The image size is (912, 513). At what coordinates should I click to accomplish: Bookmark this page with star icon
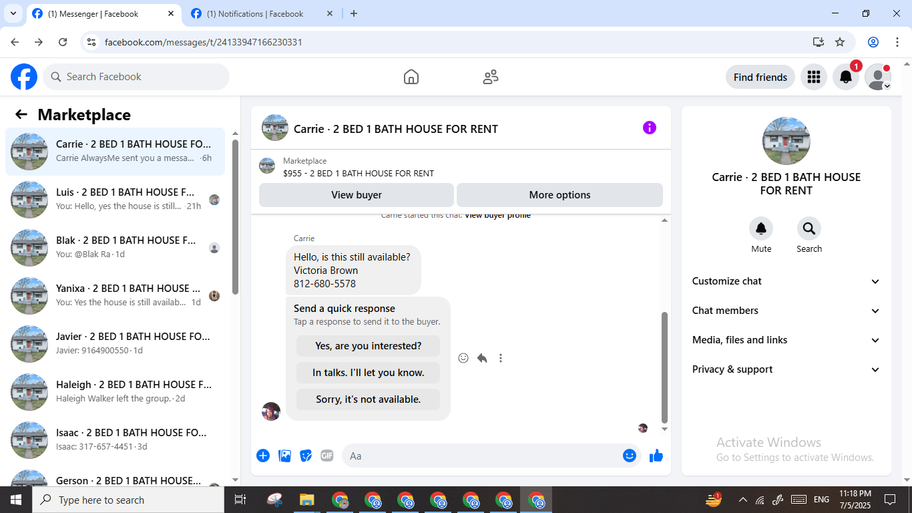point(840,42)
